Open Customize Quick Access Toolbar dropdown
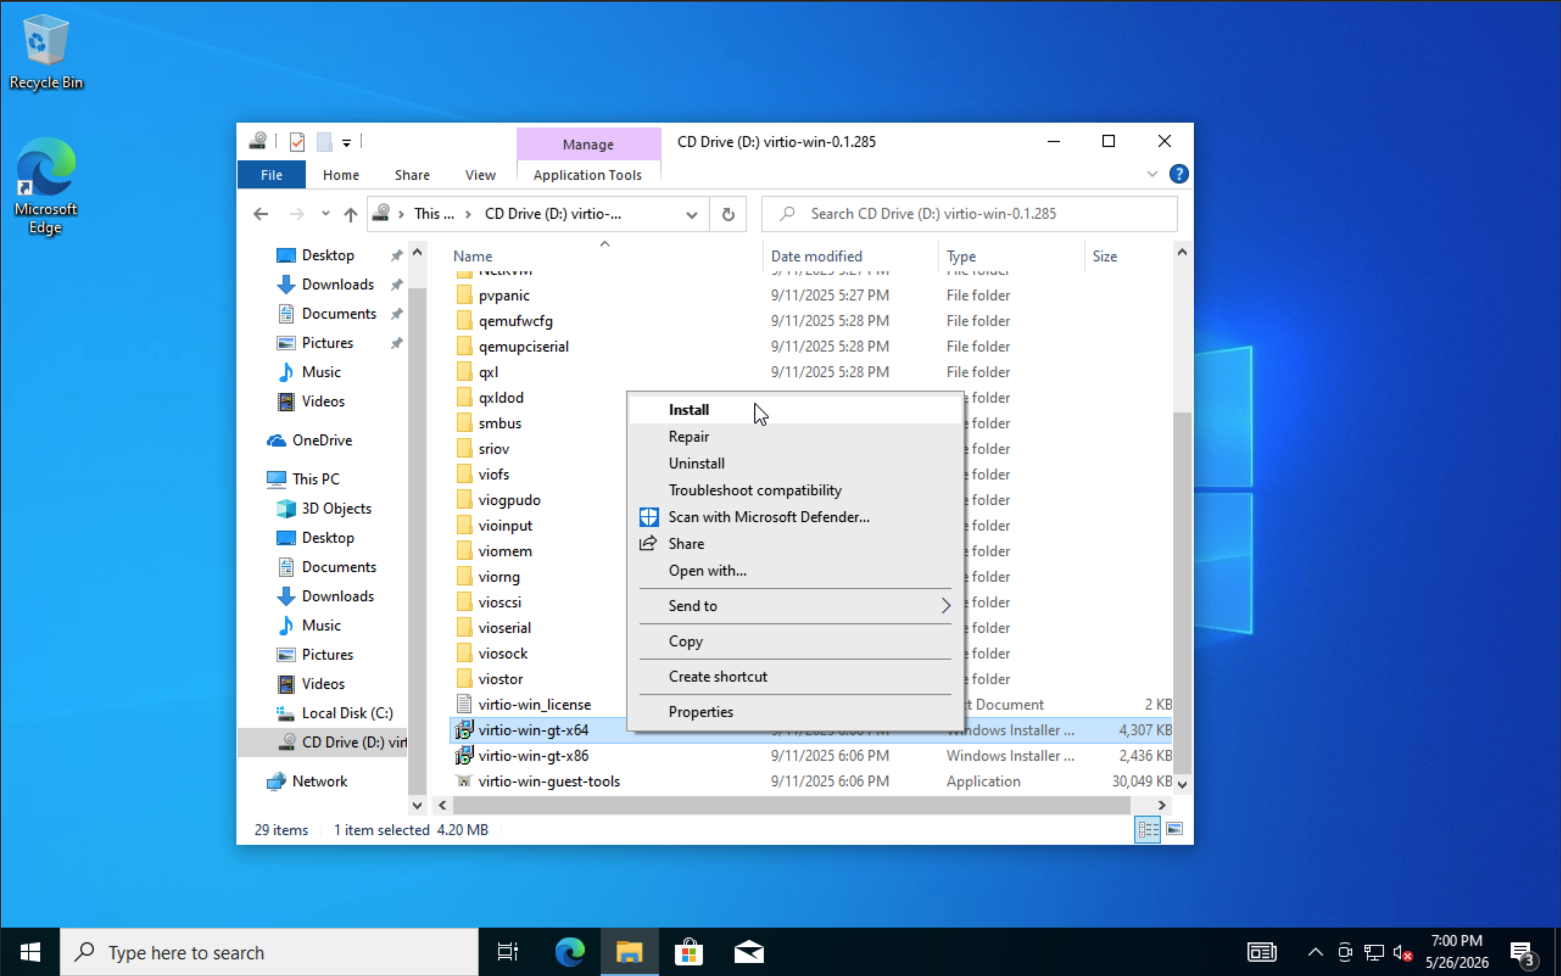The image size is (1561, 976). click(347, 143)
